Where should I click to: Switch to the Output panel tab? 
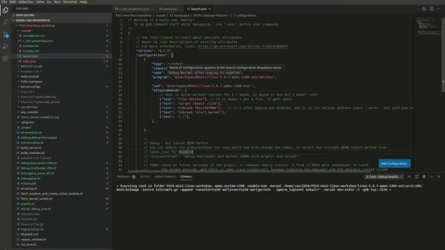click(145, 176)
